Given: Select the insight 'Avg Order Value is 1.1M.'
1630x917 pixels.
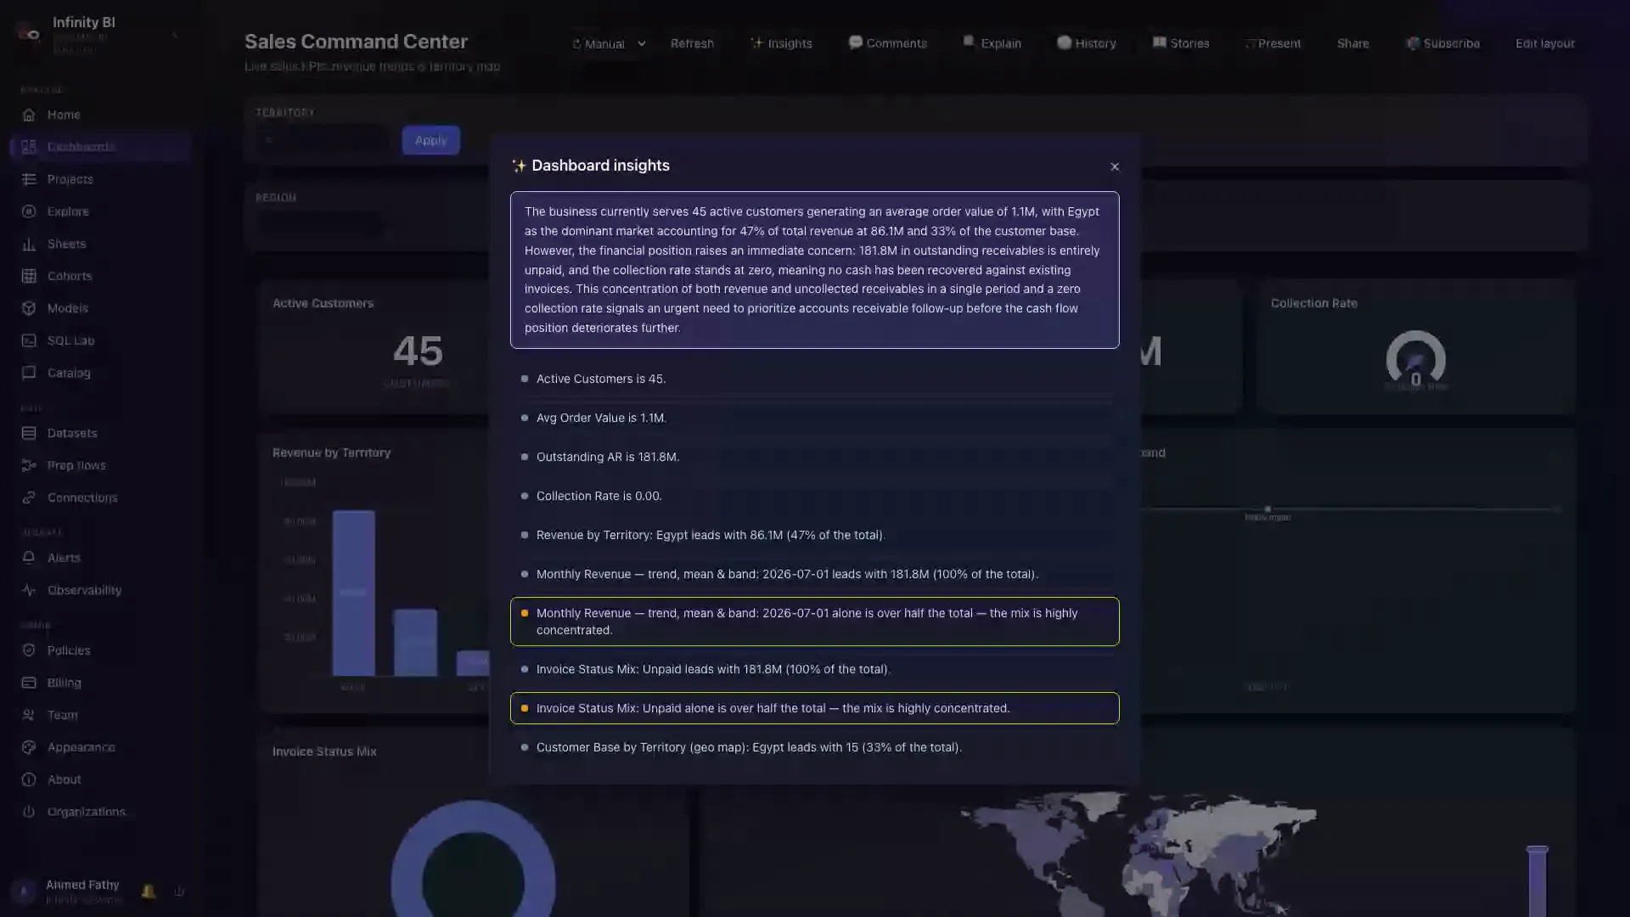Looking at the screenshot, I should 814,418.
